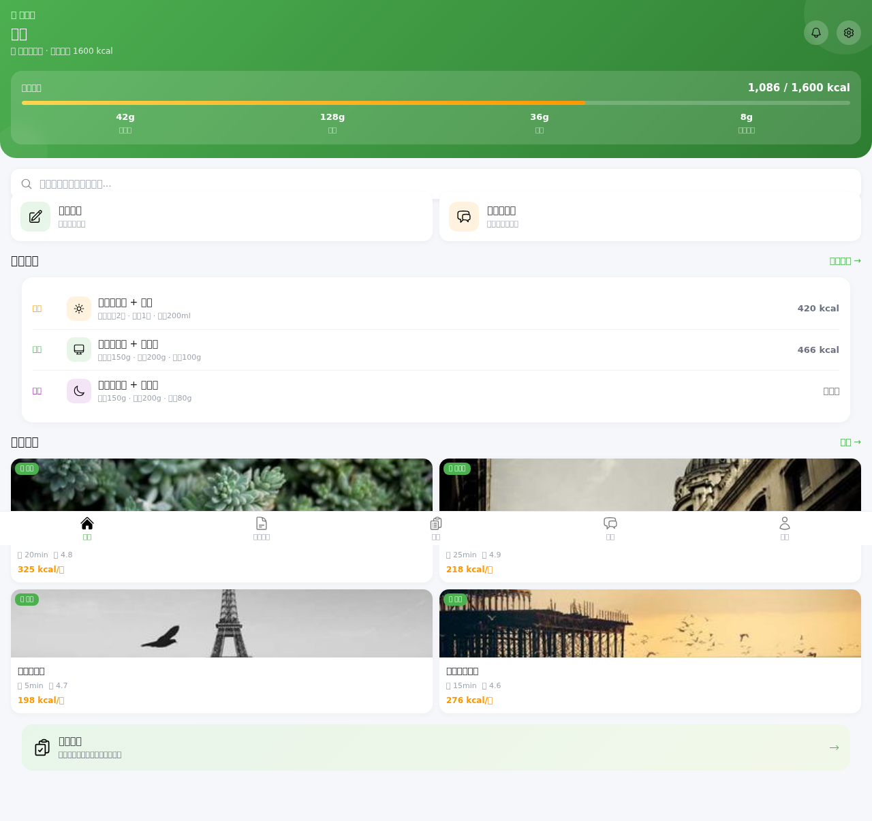The height and width of the screenshot is (821, 872).
Task: Click the monitor icon of the 466 kcal meal
Action: coord(79,350)
